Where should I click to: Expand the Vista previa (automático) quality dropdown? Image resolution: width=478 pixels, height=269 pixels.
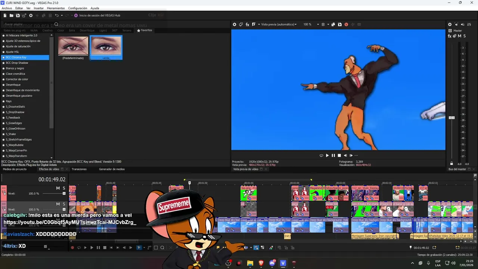tap(279, 24)
